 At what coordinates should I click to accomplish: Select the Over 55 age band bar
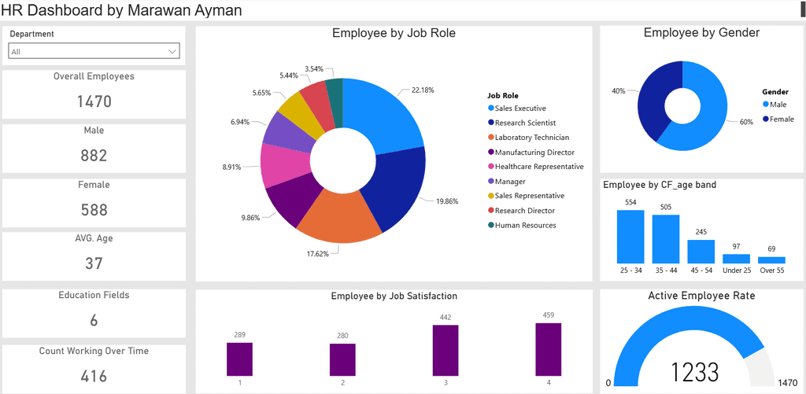[771, 260]
